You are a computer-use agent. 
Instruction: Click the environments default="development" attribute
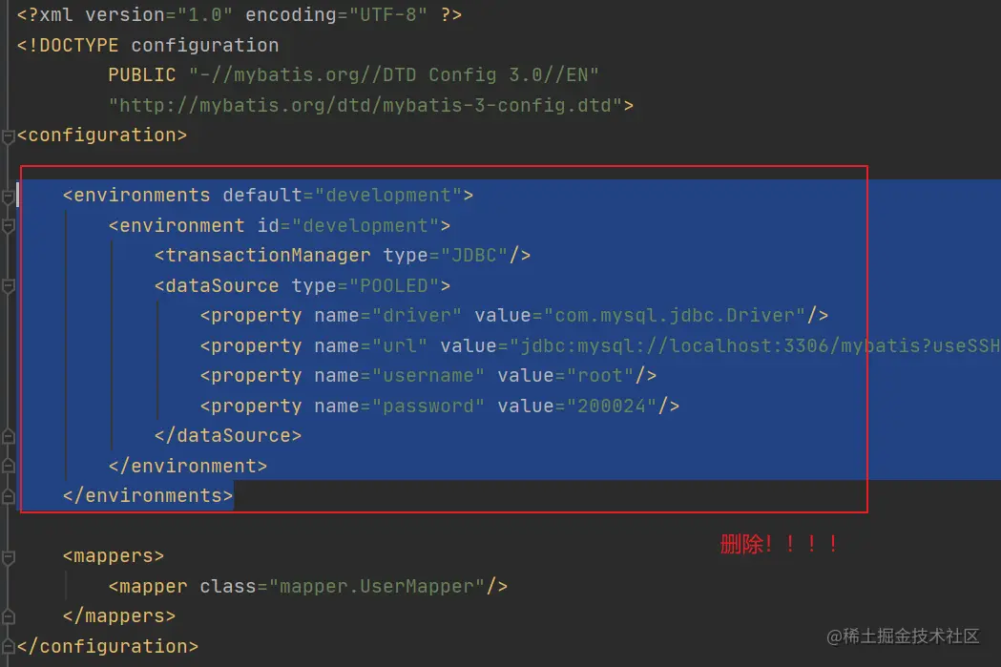[x=343, y=196]
